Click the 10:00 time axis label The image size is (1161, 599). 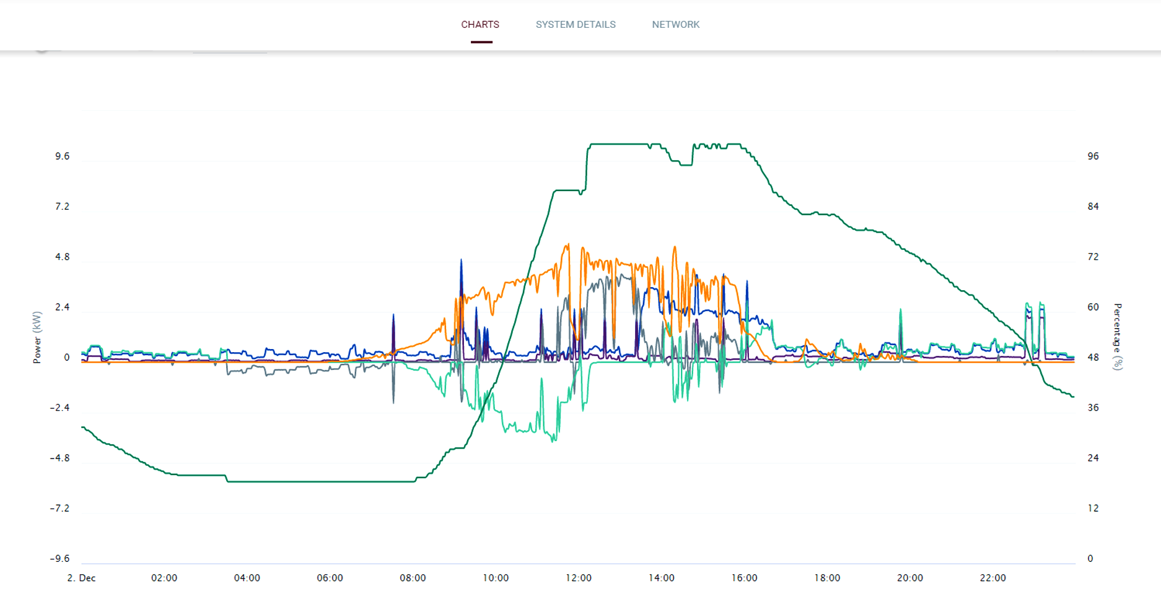[495, 578]
